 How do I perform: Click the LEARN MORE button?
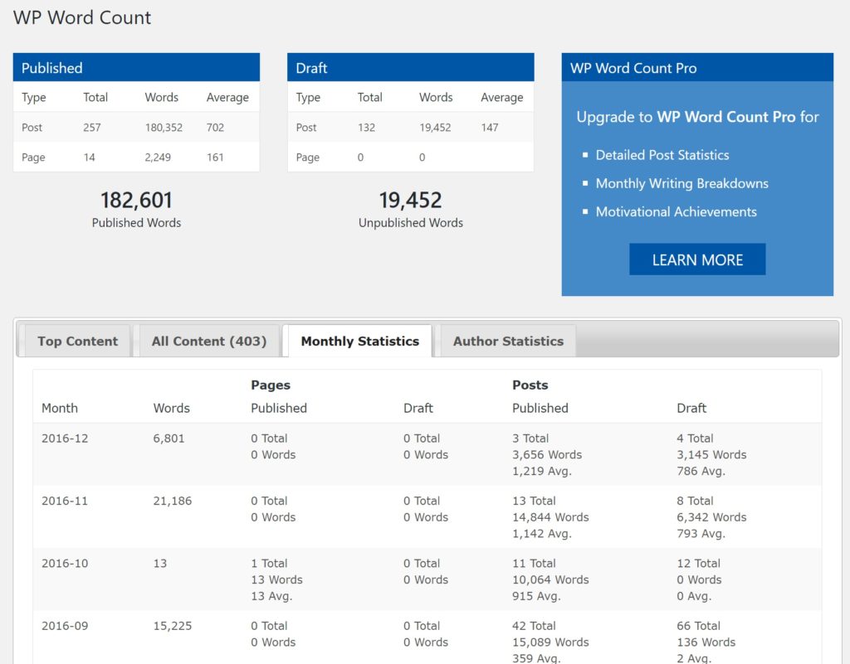click(697, 259)
